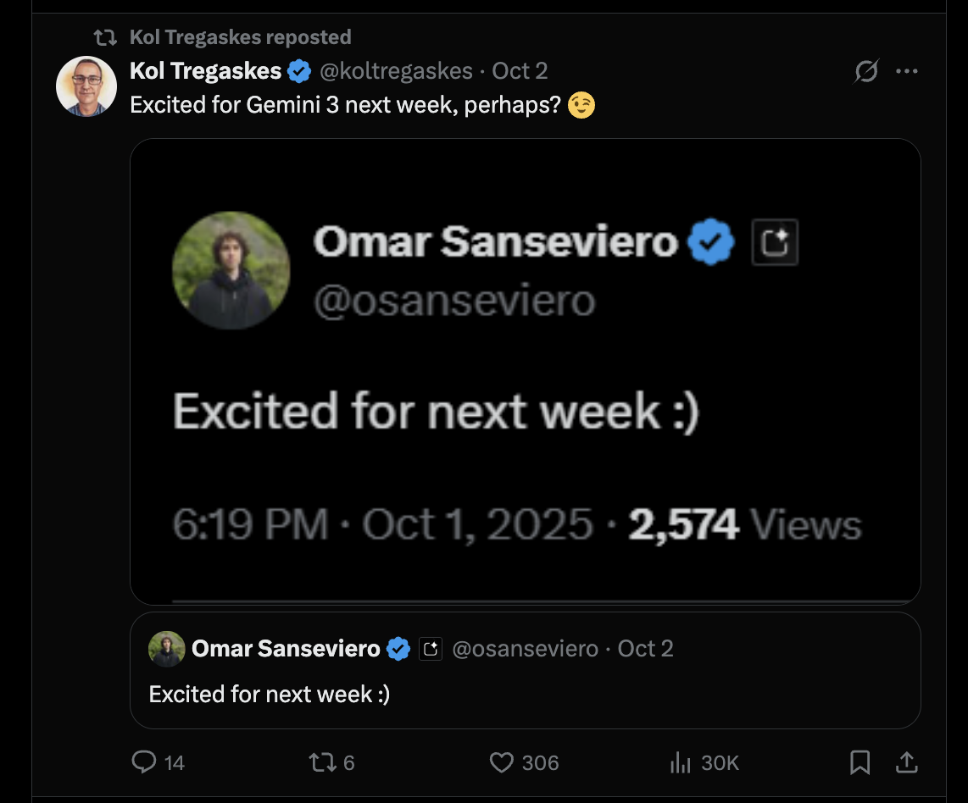Image resolution: width=968 pixels, height=803 pixels.
Task: Click the share post icon
Action: point(906,763)
